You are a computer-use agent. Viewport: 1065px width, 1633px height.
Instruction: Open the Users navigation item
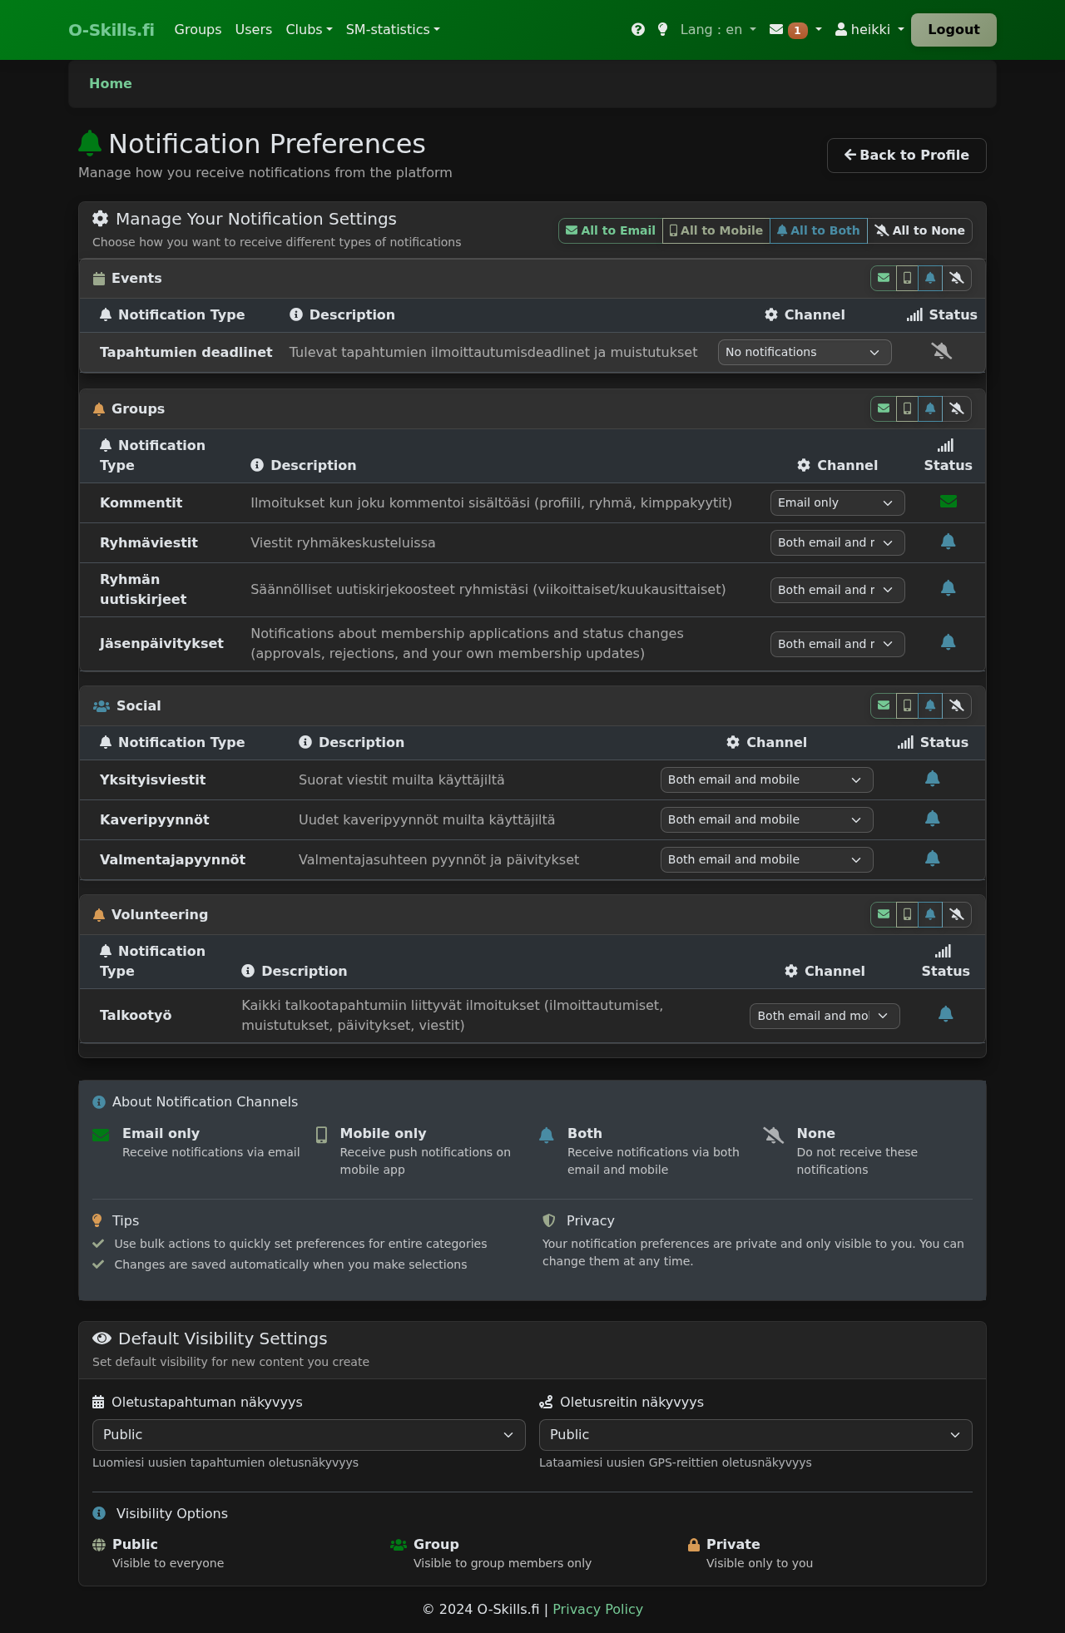pyautogui.click(x=254, y=29)
